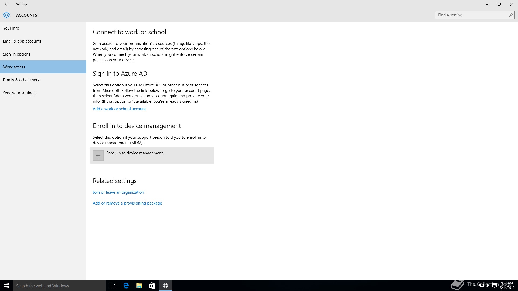This screenshot has width=518, height=291.
Task: Open Task View from taskbar
Action: tap(112, 286)
